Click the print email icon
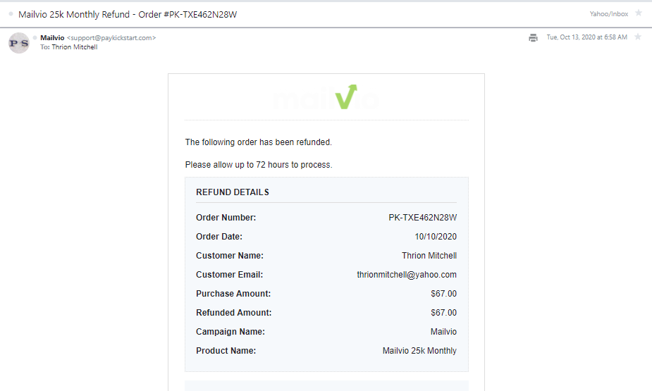Screen dimensions: 652x391 point(533,38)
